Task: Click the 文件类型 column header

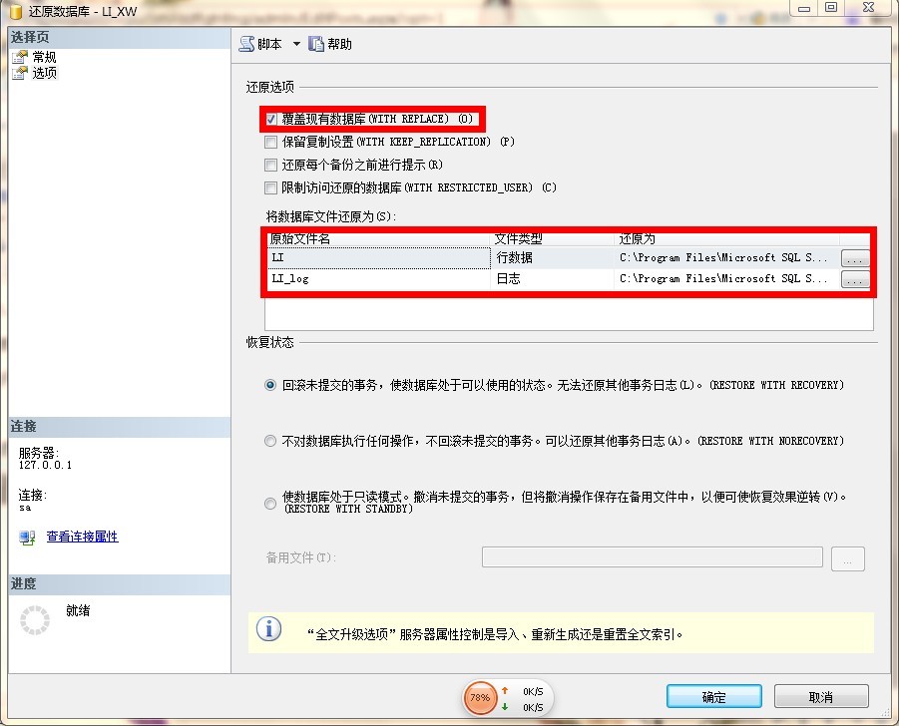Action: tap(554, 239)
